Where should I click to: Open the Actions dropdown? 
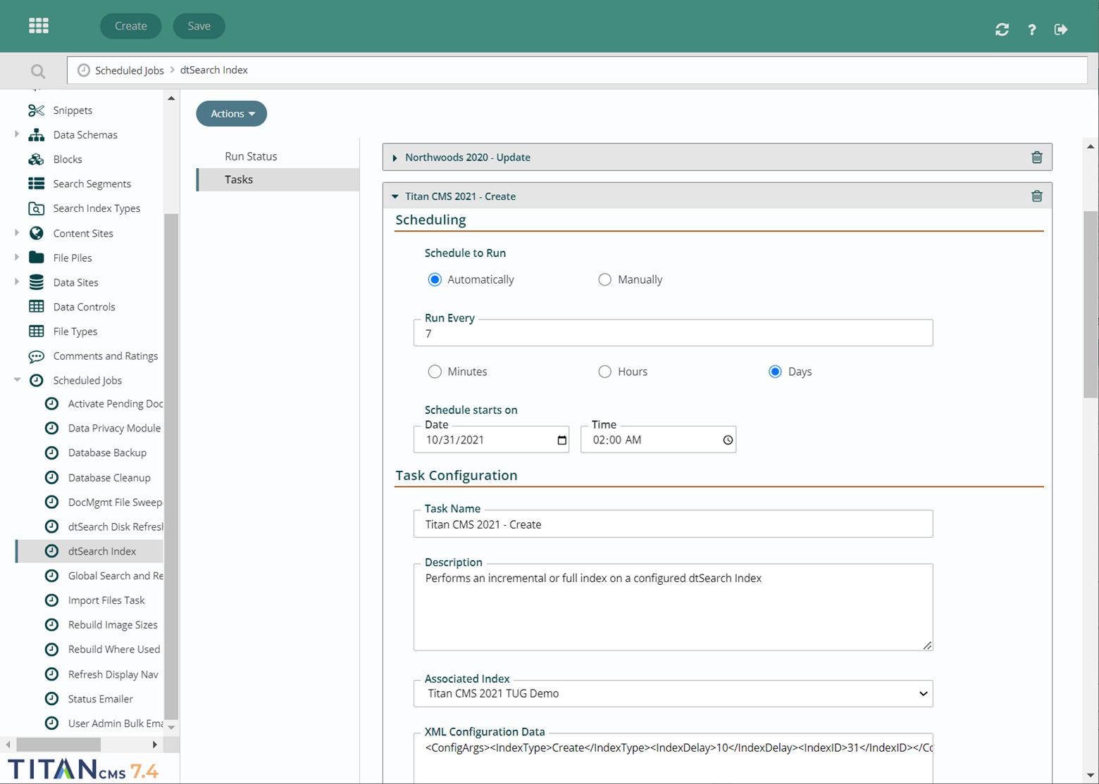(x=232, y=114)
